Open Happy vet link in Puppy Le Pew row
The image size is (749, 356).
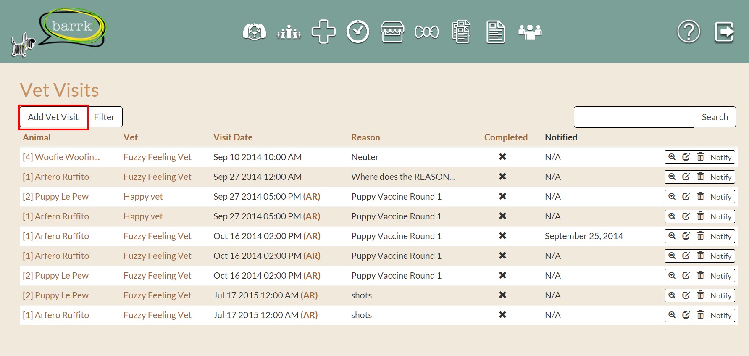143,197
